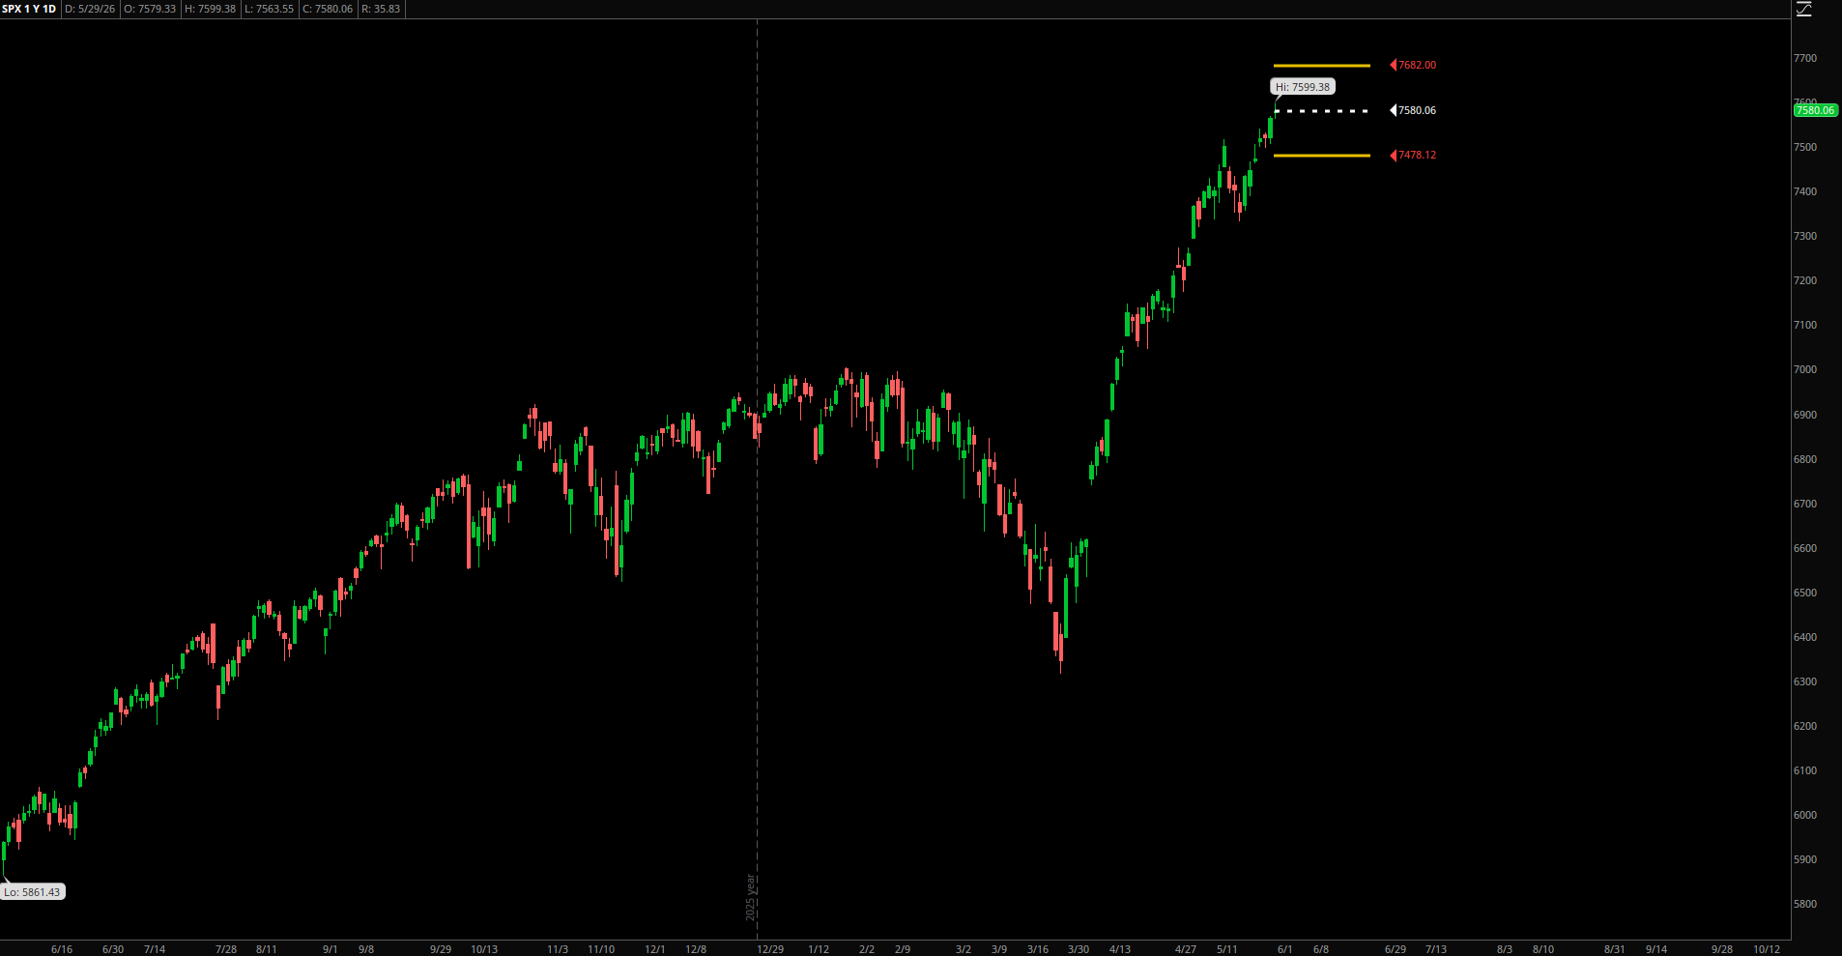This screenshot has width=1842, height=956.
Task: Select the upper yellow 7682.00 level line
Action: [x=1321, y=66]
